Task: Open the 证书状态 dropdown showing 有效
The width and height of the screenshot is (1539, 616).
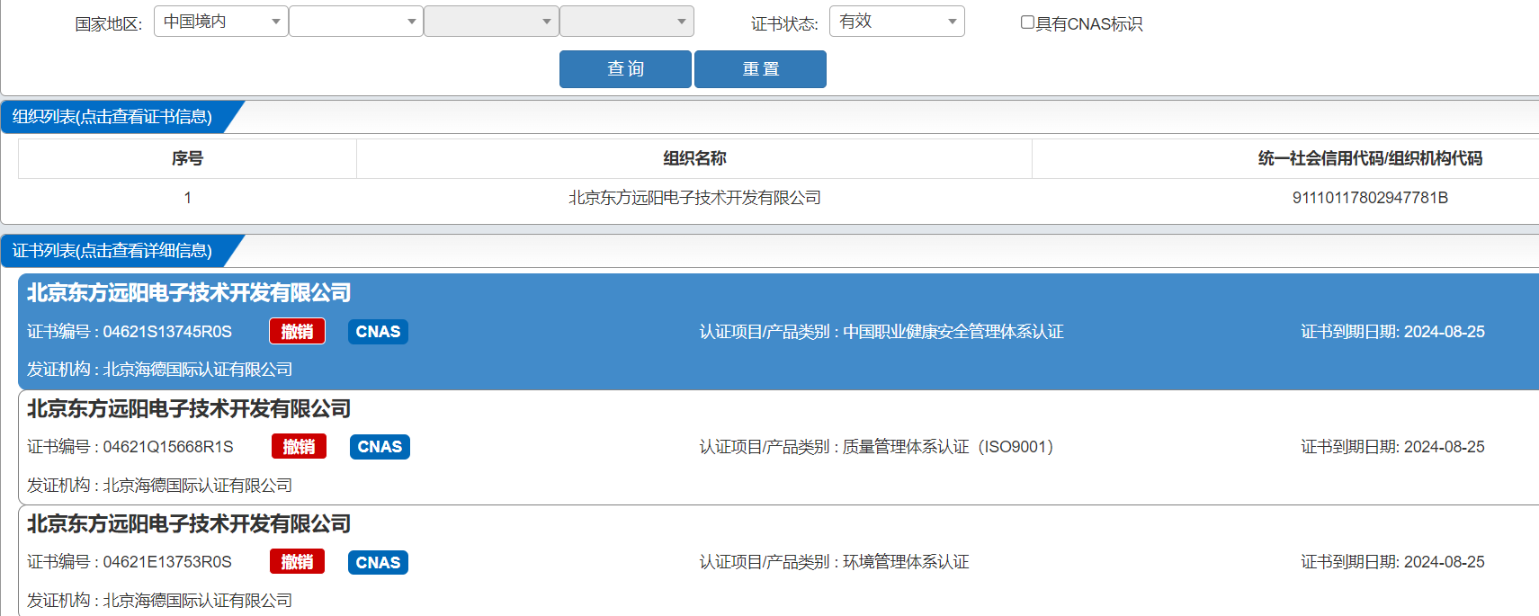Action: 897,22
